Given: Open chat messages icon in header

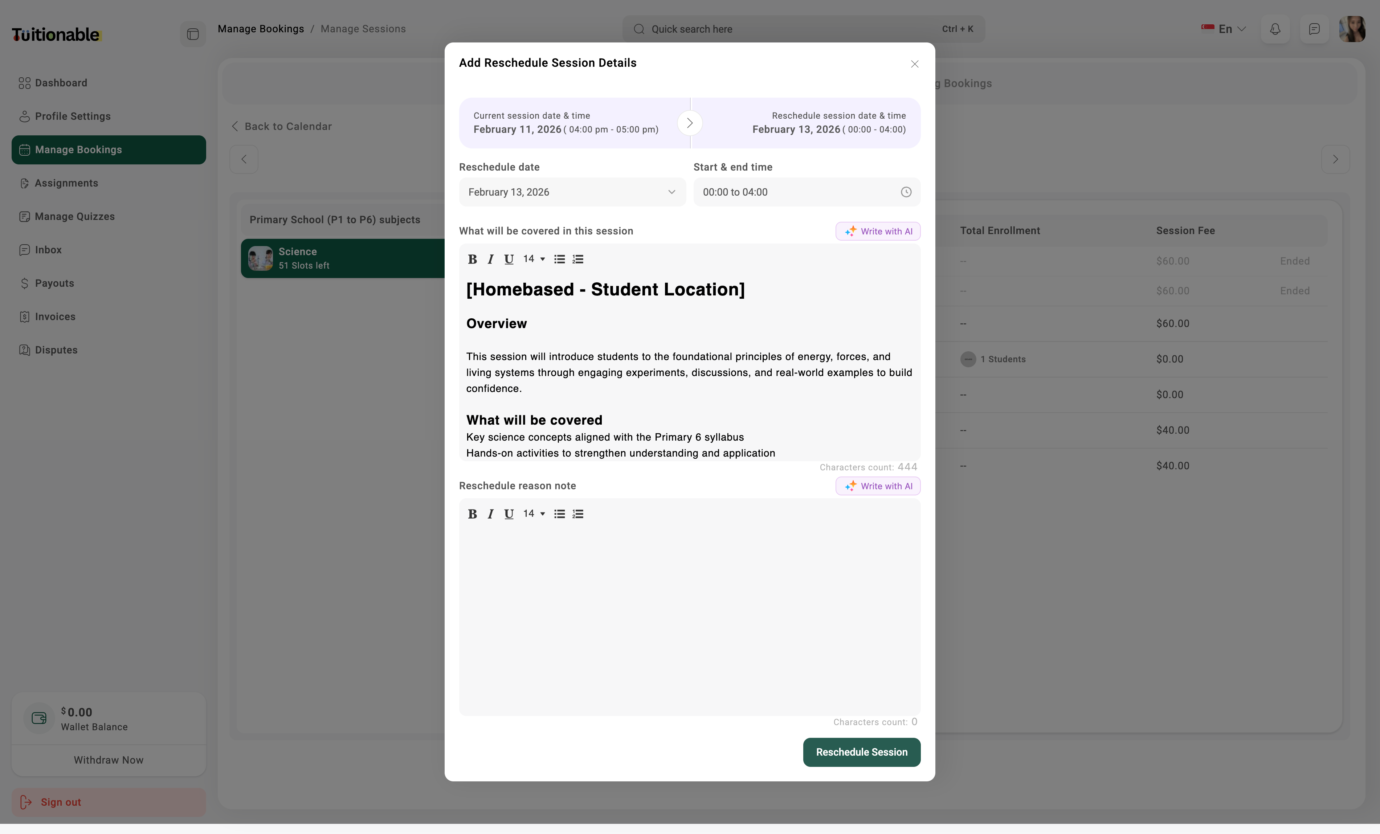Looking at the screenshot, I should click(x=1314, y=29).
